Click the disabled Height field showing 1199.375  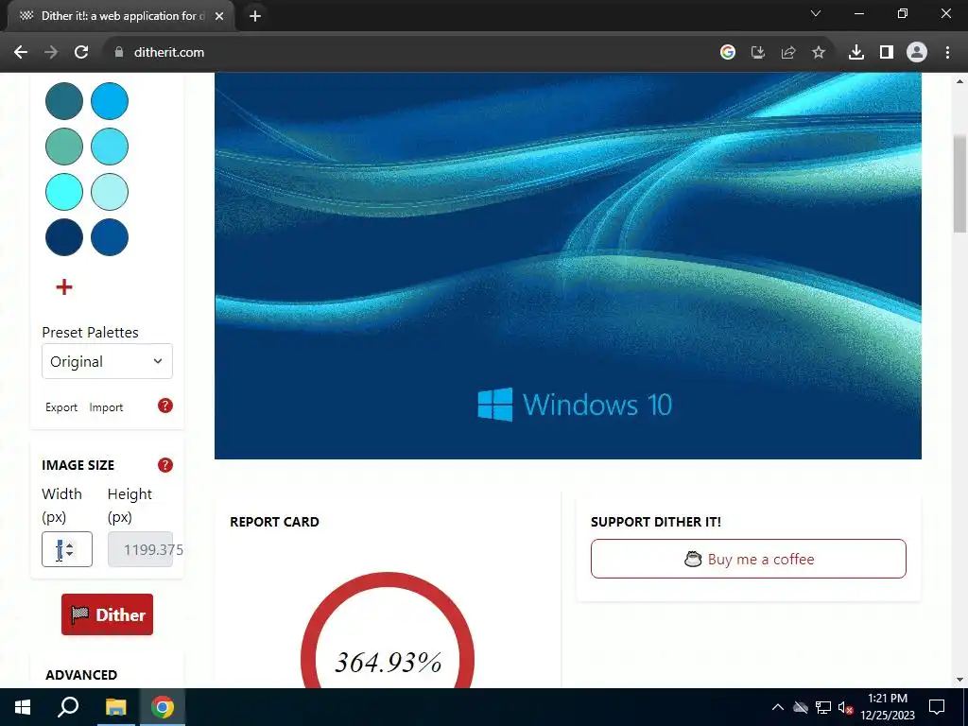point(140,549)
